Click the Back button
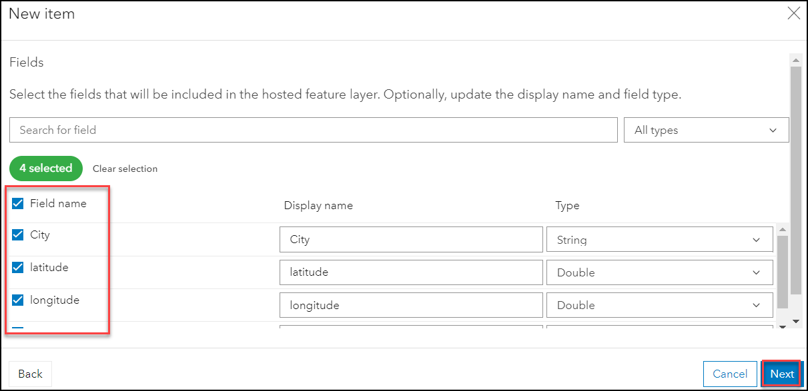The image size is (808, 391). [29, 374]
